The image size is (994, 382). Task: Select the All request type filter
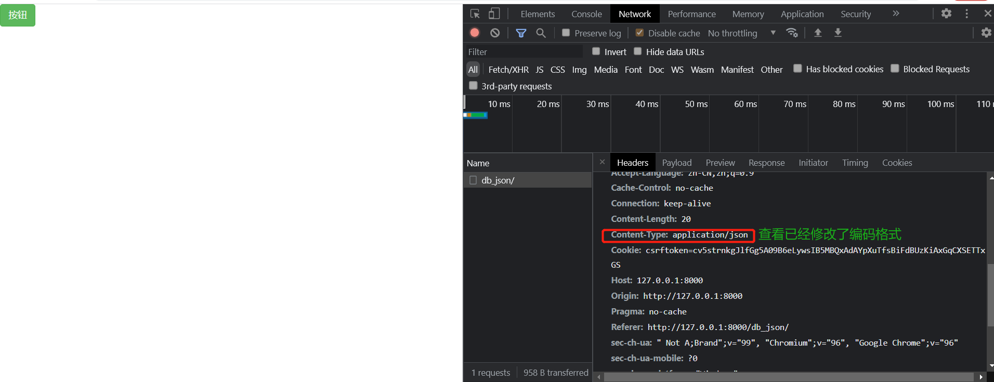(473, 69)
